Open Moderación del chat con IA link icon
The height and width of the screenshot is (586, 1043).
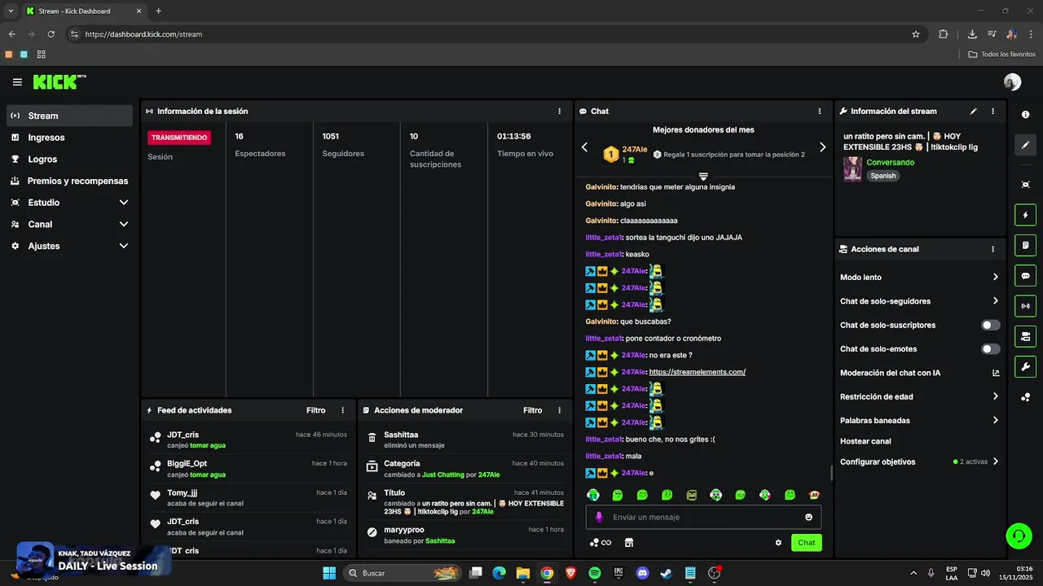click(x=995, y=373)
